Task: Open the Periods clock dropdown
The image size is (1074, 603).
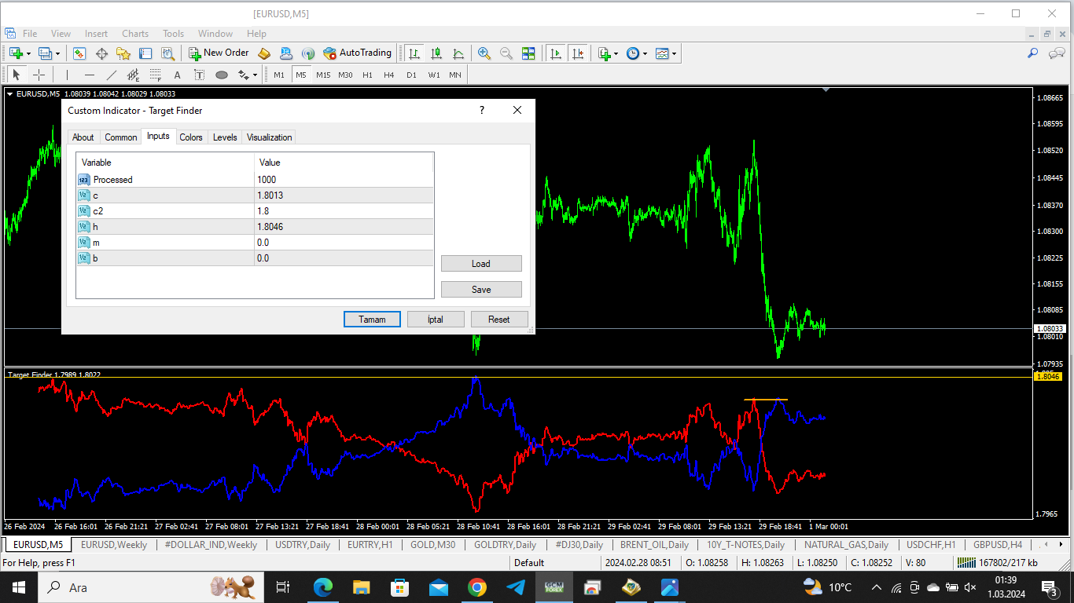Action: coord(636,53)
